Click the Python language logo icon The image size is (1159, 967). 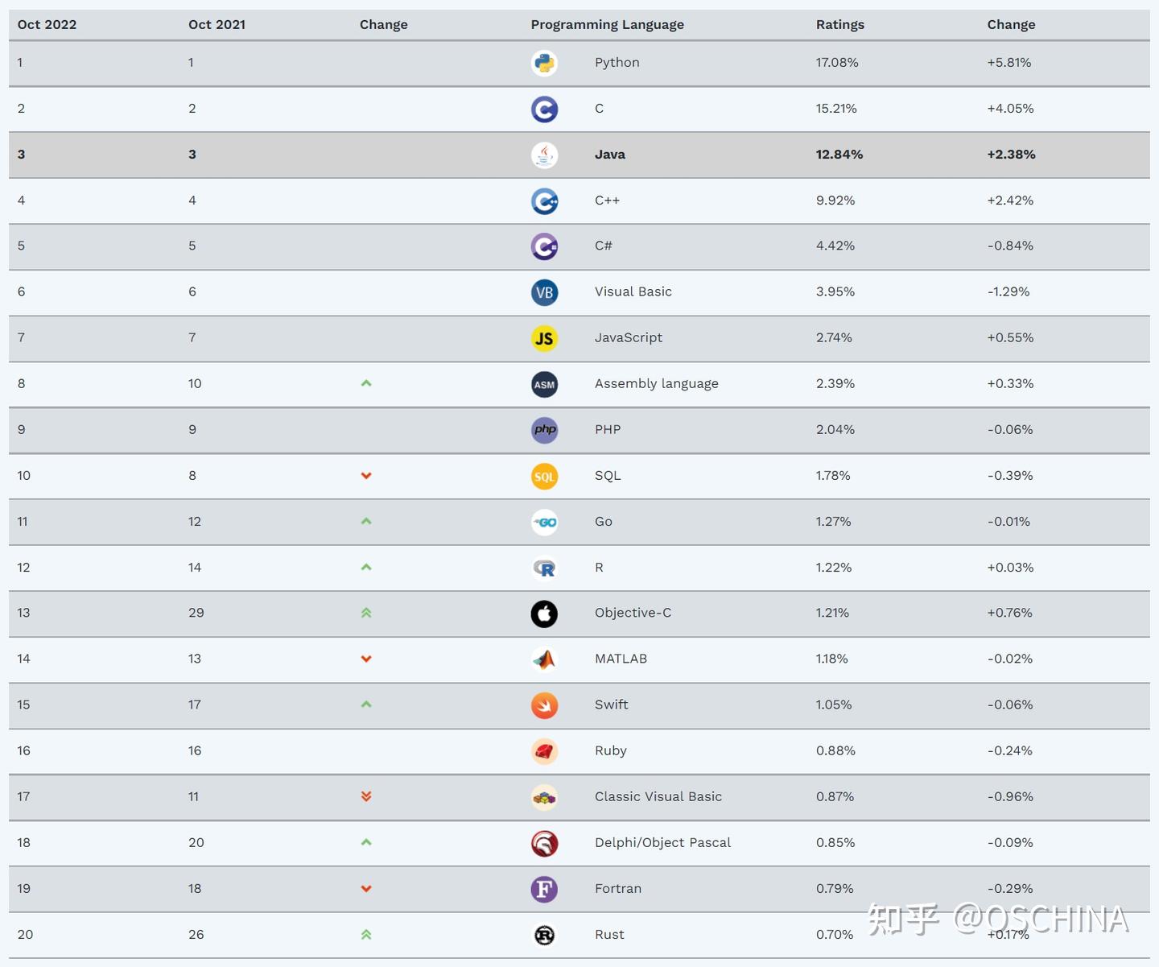(545, 63)
